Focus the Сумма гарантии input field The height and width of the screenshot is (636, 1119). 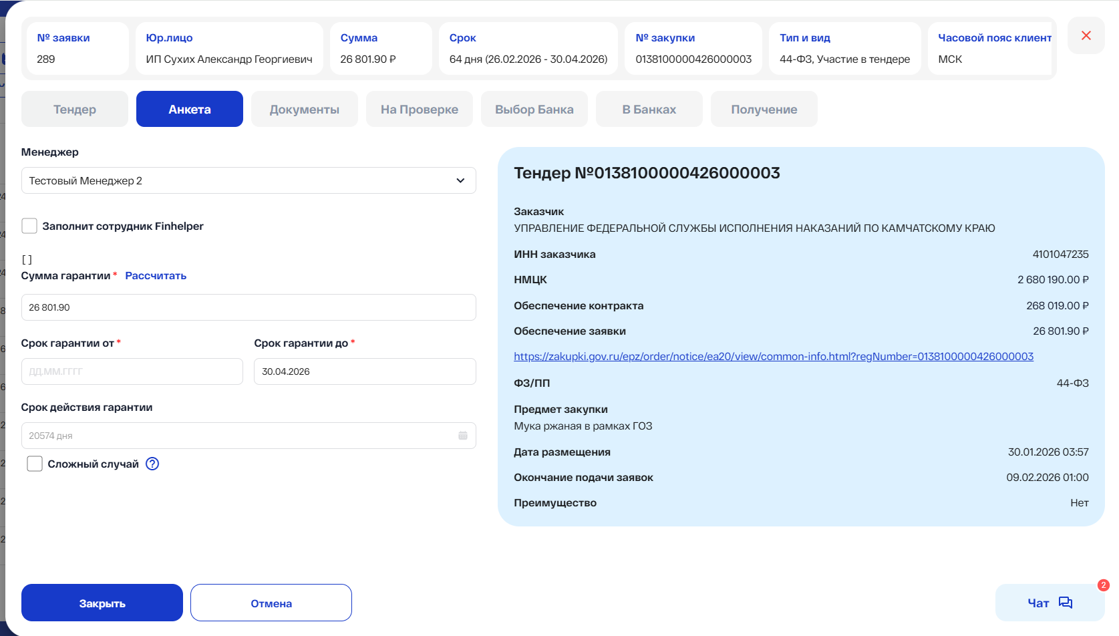(249, 307)
